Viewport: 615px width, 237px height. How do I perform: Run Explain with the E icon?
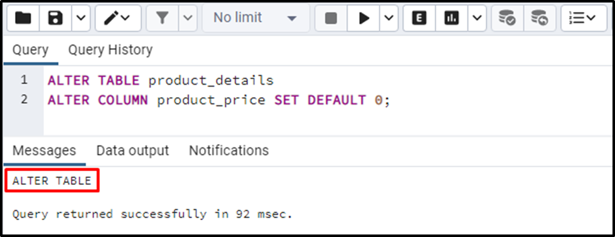[x=419, y=18]
